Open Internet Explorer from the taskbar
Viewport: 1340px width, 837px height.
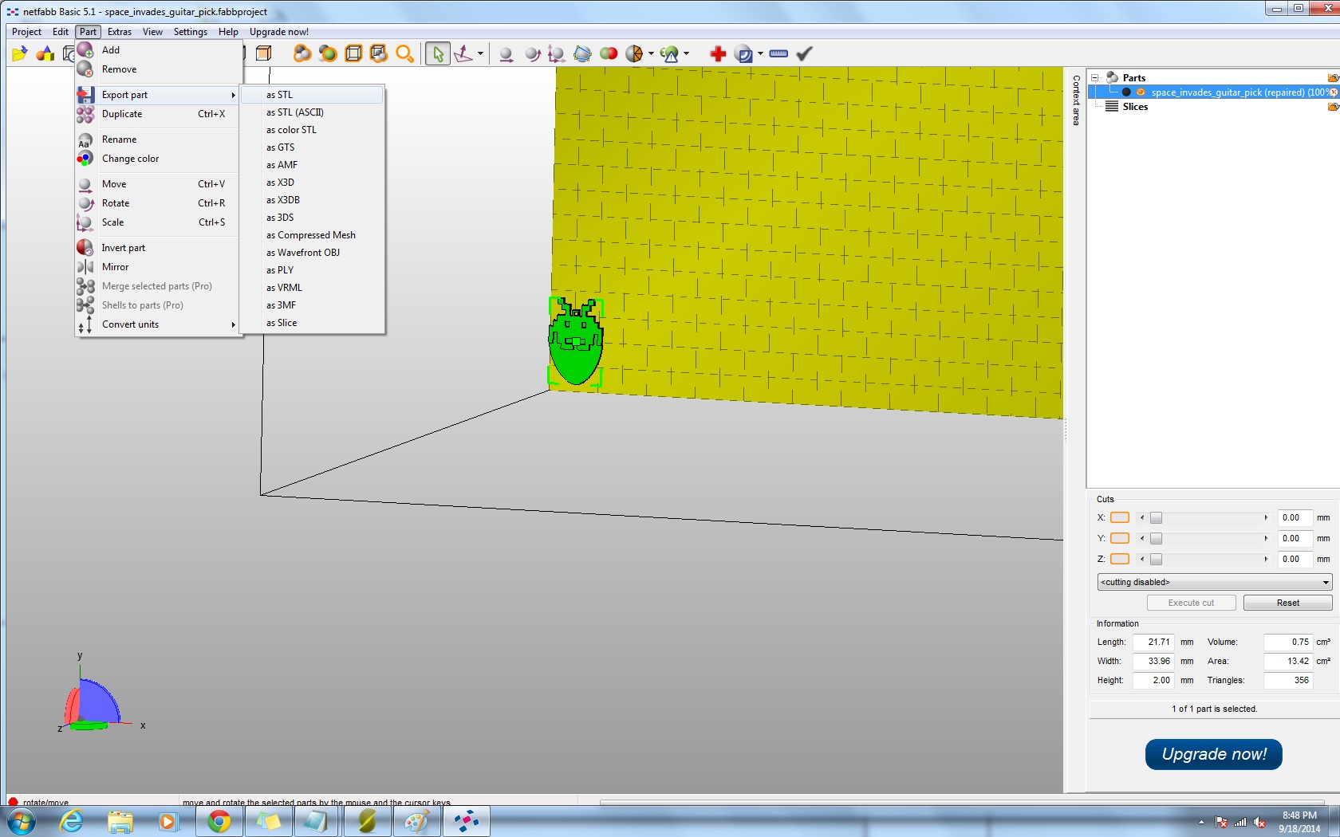pyautogui.click(x=72, y=821)
